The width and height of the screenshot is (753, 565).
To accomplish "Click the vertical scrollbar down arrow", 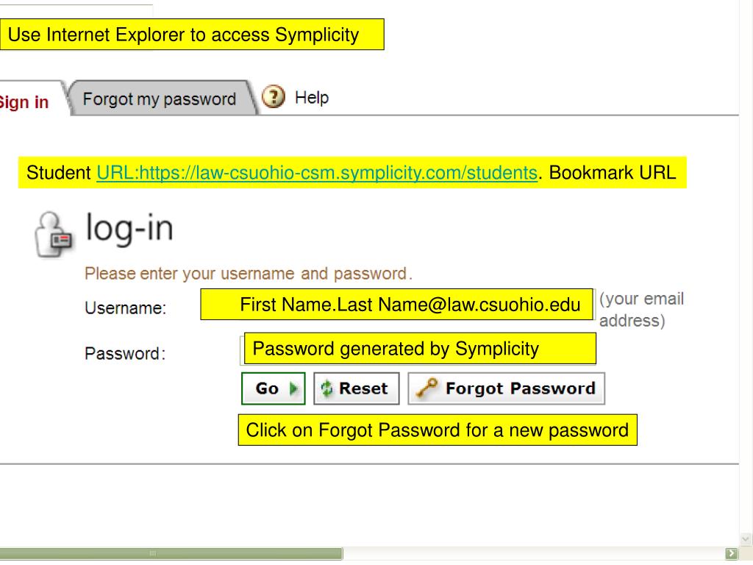I will coord(746,539).
